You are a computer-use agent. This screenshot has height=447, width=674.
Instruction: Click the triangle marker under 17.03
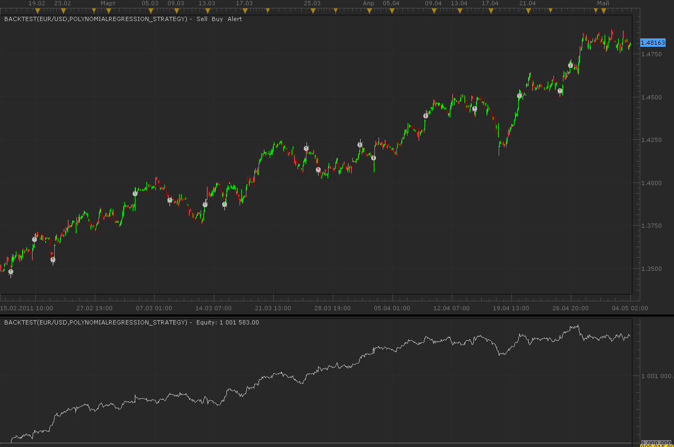tap(245, 11)
